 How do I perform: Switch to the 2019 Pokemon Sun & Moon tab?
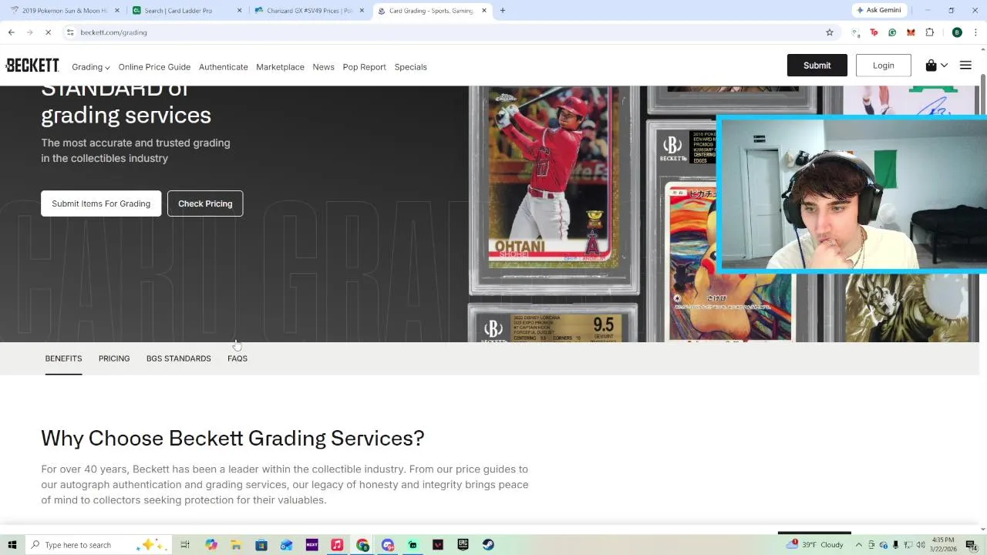click(66, 11)
